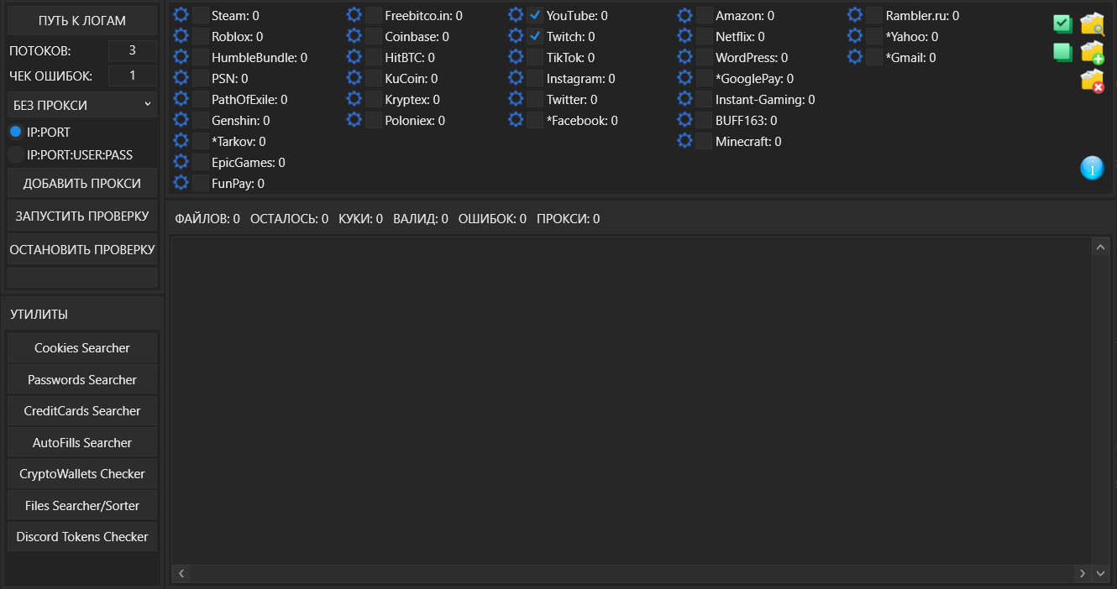Tick the BUFF163 checkbox
This screenshot has height=589, width=1117.
coord(704,120)
